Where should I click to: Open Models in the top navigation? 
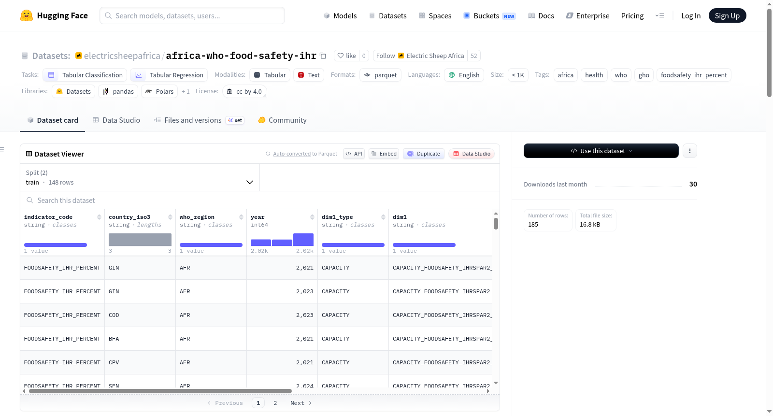[x=340, y=15]
